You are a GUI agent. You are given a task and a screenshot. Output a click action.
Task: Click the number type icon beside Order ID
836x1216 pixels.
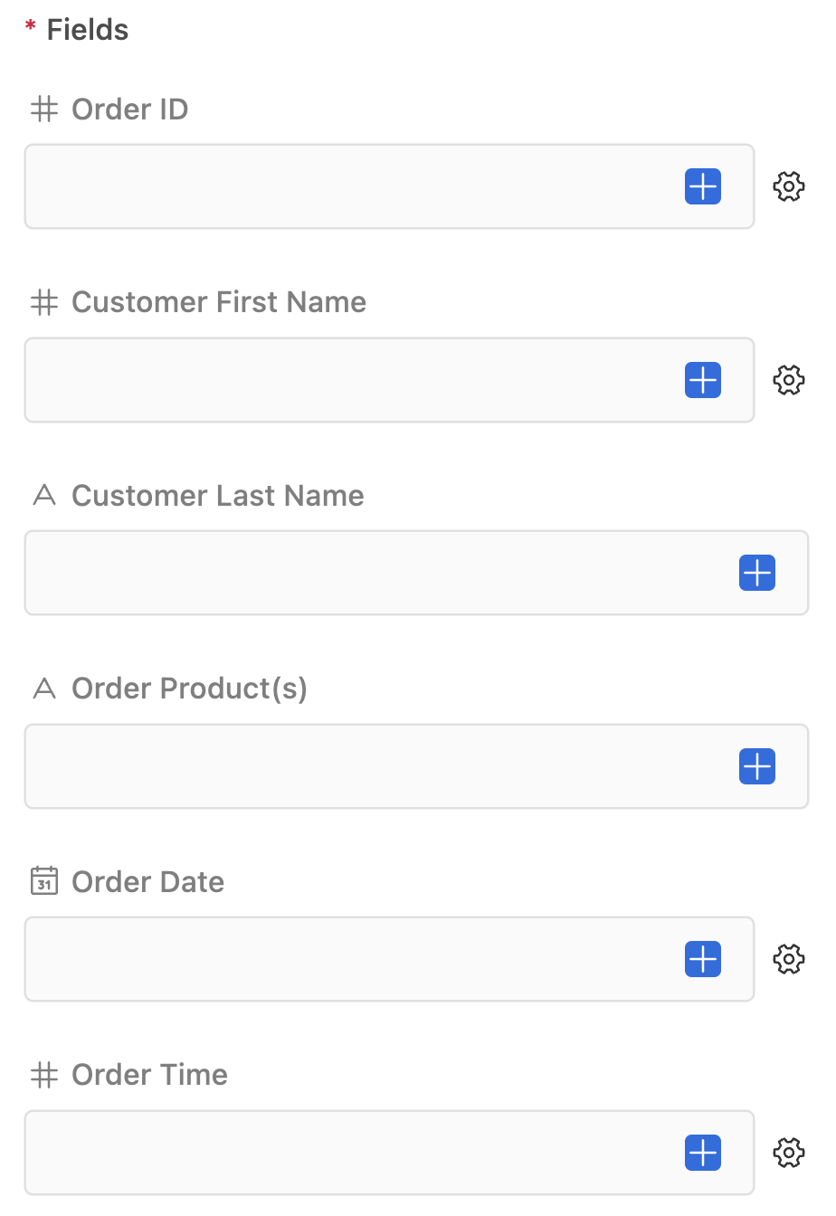point(44,109)
